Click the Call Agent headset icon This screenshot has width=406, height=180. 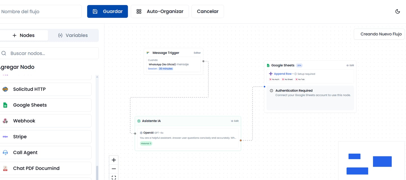tap(5, 152)
